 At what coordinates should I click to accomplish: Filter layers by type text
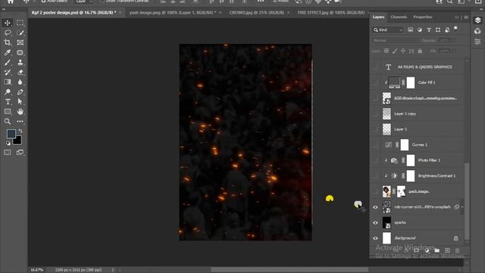429,30
